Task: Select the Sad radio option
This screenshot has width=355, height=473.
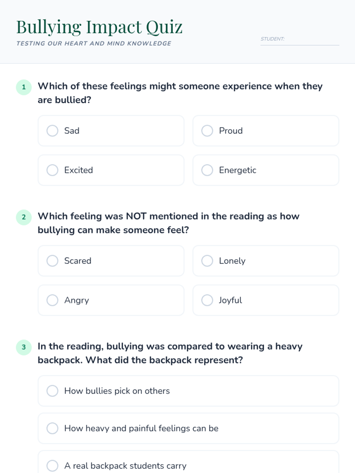Action: (52, 131)
